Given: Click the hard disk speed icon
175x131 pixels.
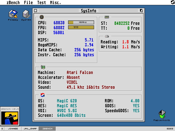Looking at the screenshot, I should [x=107, y=36].
